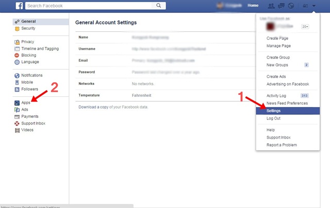330x208 pixels.
Task: Open Blocking settings label
Action: point(29,55)
